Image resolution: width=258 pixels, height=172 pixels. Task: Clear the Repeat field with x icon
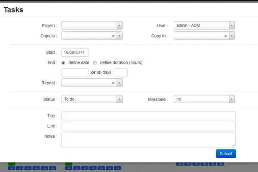click(113, 83)
